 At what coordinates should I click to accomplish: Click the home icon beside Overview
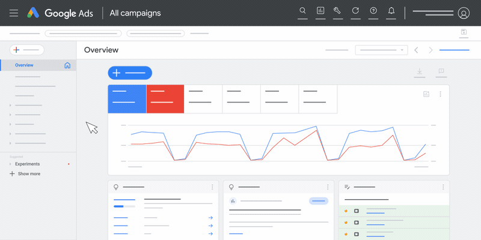coord(67,65)
